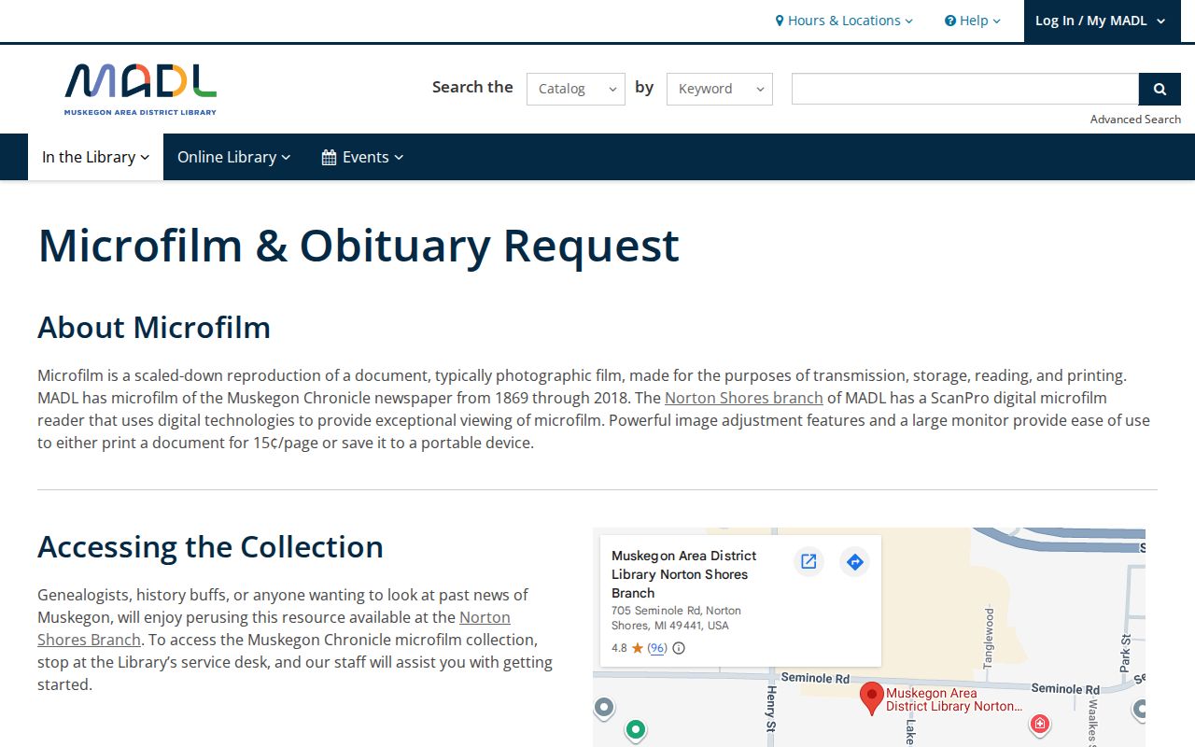Click the Microfilm & Obituary Request heading
Viewport: 1195px width, 747px height.
tap(358, 246)
